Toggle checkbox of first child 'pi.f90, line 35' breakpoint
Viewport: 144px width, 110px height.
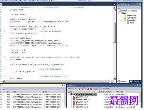point(74,97)
